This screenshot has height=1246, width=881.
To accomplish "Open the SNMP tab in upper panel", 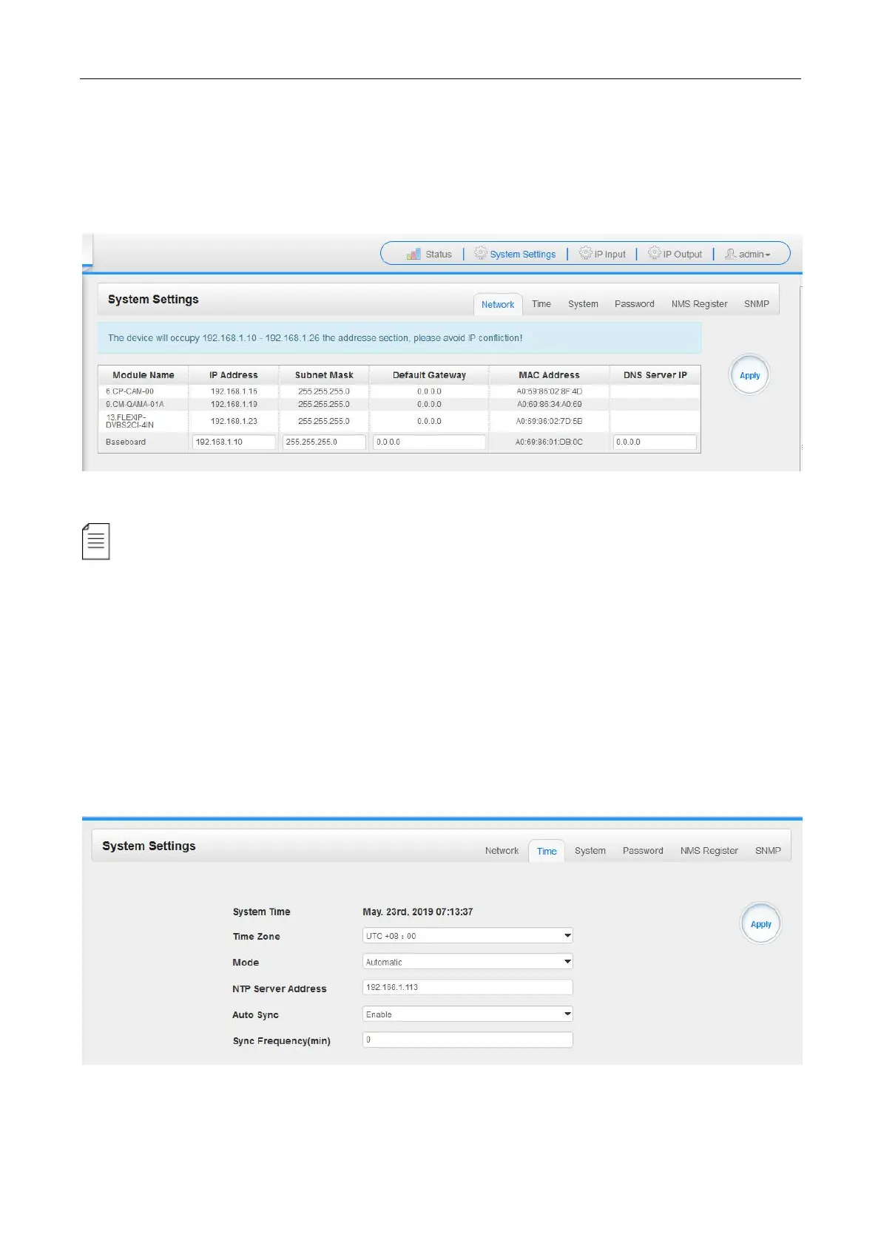I will tap(757, 304).
